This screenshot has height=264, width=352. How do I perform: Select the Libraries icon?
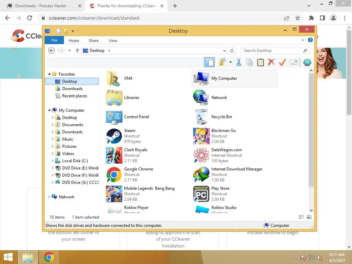pos(114,98)
